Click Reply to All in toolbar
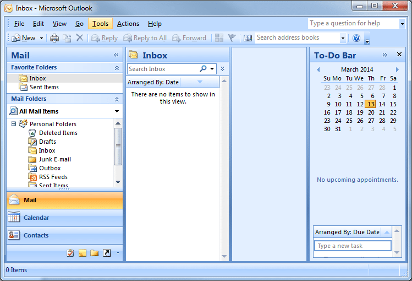The height and width of the screenshot is (281, 412). [x=145, y=38]
